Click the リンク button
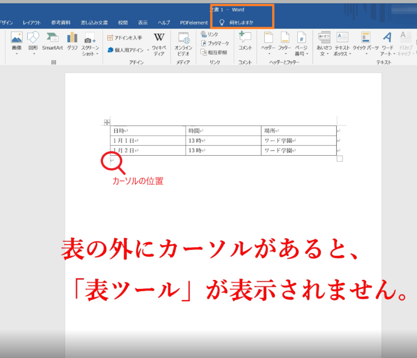417x358 pixels. click(209, 35)
